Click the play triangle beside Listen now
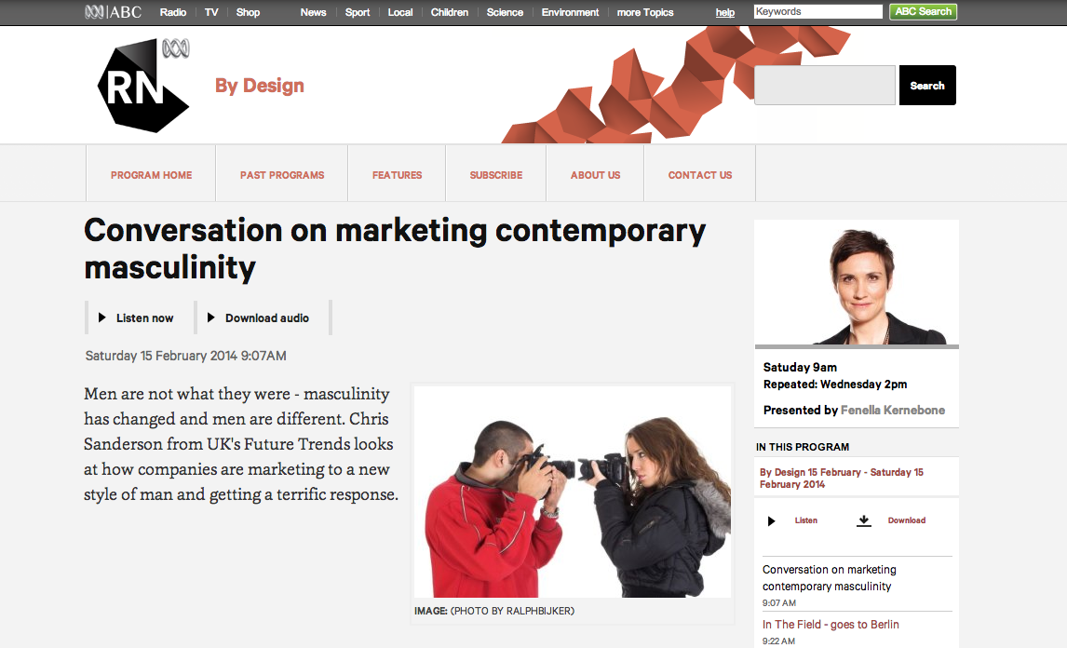The height and width of the screenshot is (648, 1067). click(102, 317)
